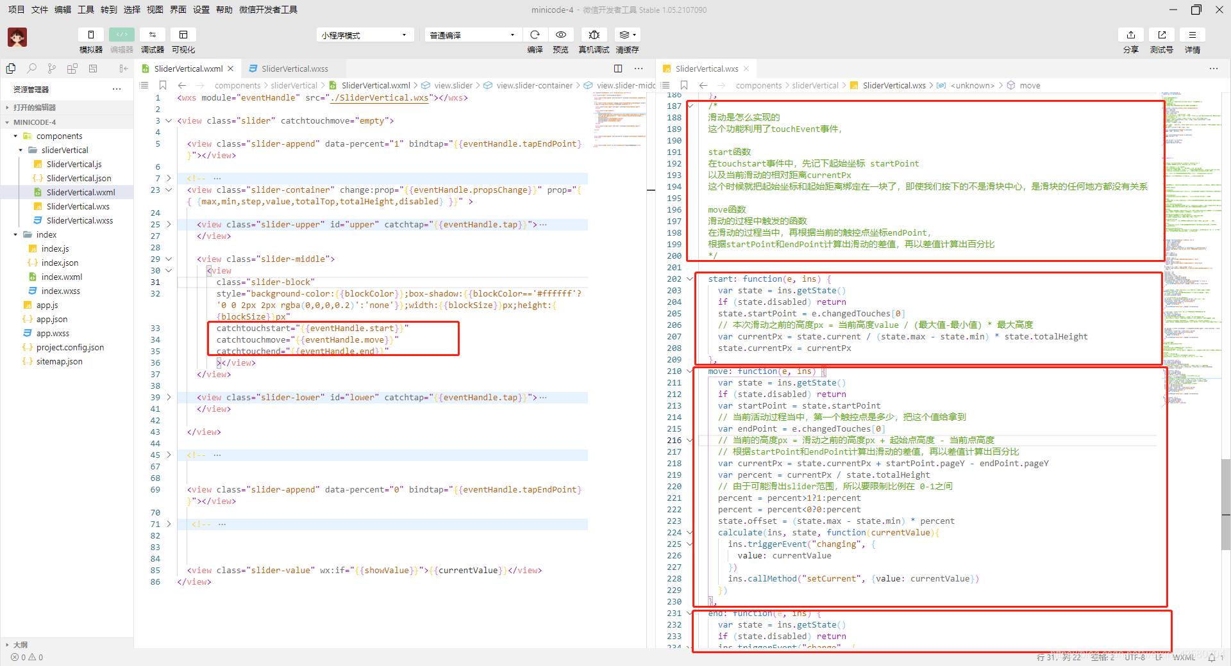Click the 行 31 cursor position indicator
Screen dimensions: 1231x666
(1059, 657)
